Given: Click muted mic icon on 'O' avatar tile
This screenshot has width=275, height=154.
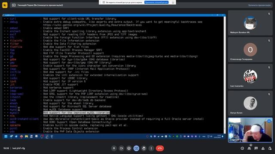Looking at the screenshot, I should pos(269,41).
